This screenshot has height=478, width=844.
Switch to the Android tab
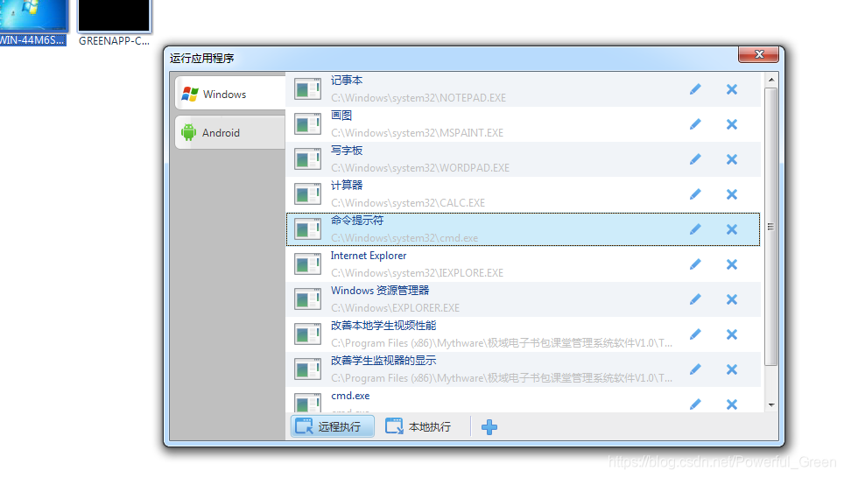pos(230,132)
